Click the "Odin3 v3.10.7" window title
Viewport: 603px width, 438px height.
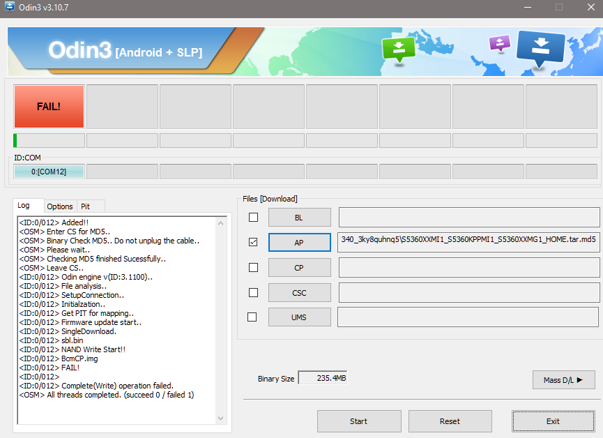tap(43, 7)
